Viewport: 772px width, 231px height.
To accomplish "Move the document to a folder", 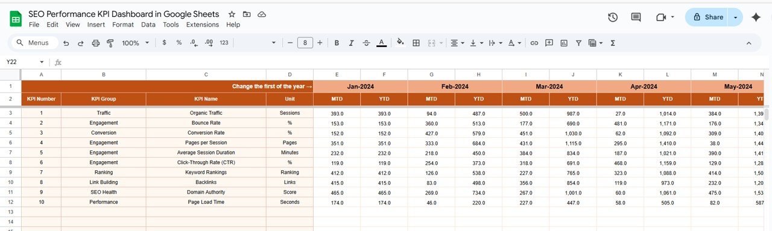I will tap(247, 14).
